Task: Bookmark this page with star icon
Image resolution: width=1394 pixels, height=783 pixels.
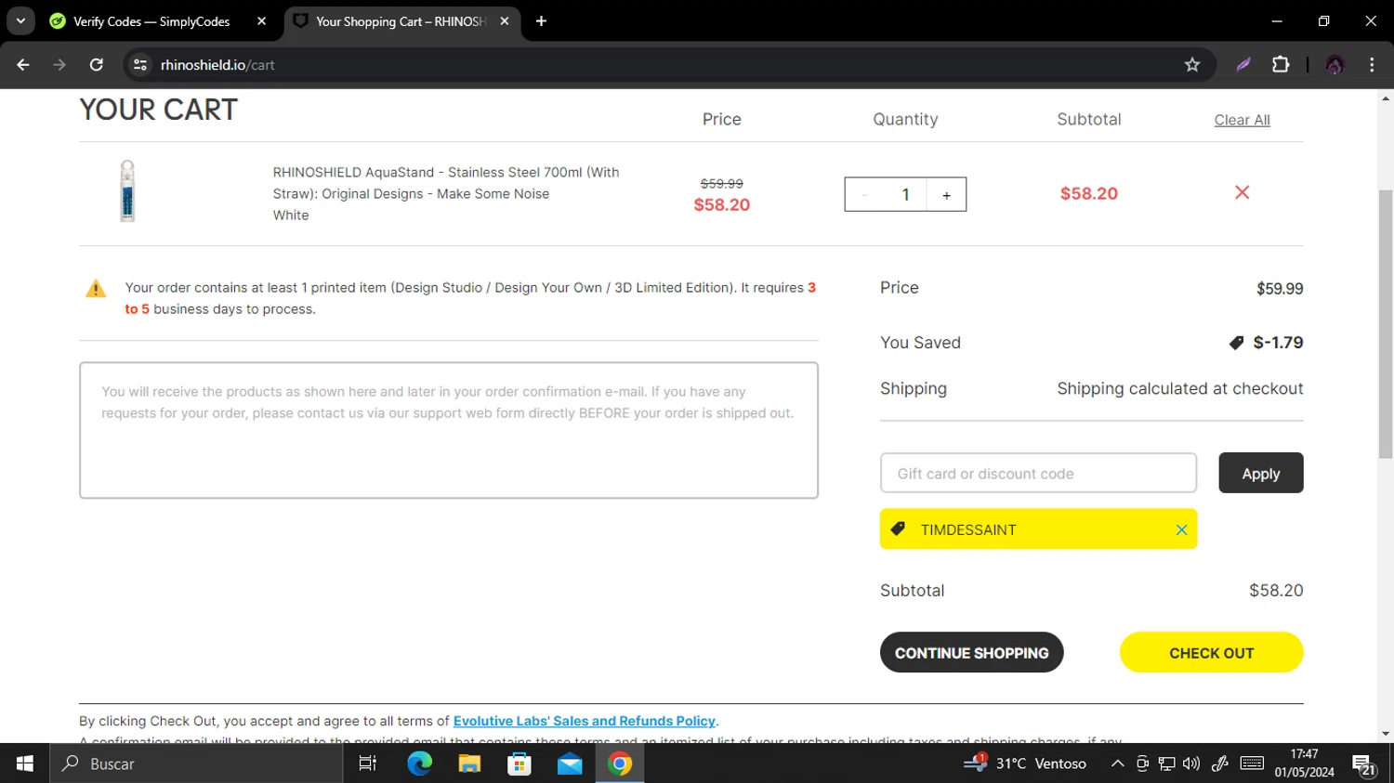Action: tap(1192, 65)
